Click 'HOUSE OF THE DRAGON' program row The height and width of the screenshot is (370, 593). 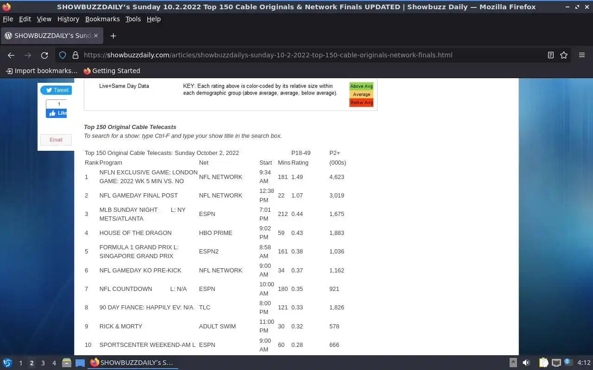point(135,233)
